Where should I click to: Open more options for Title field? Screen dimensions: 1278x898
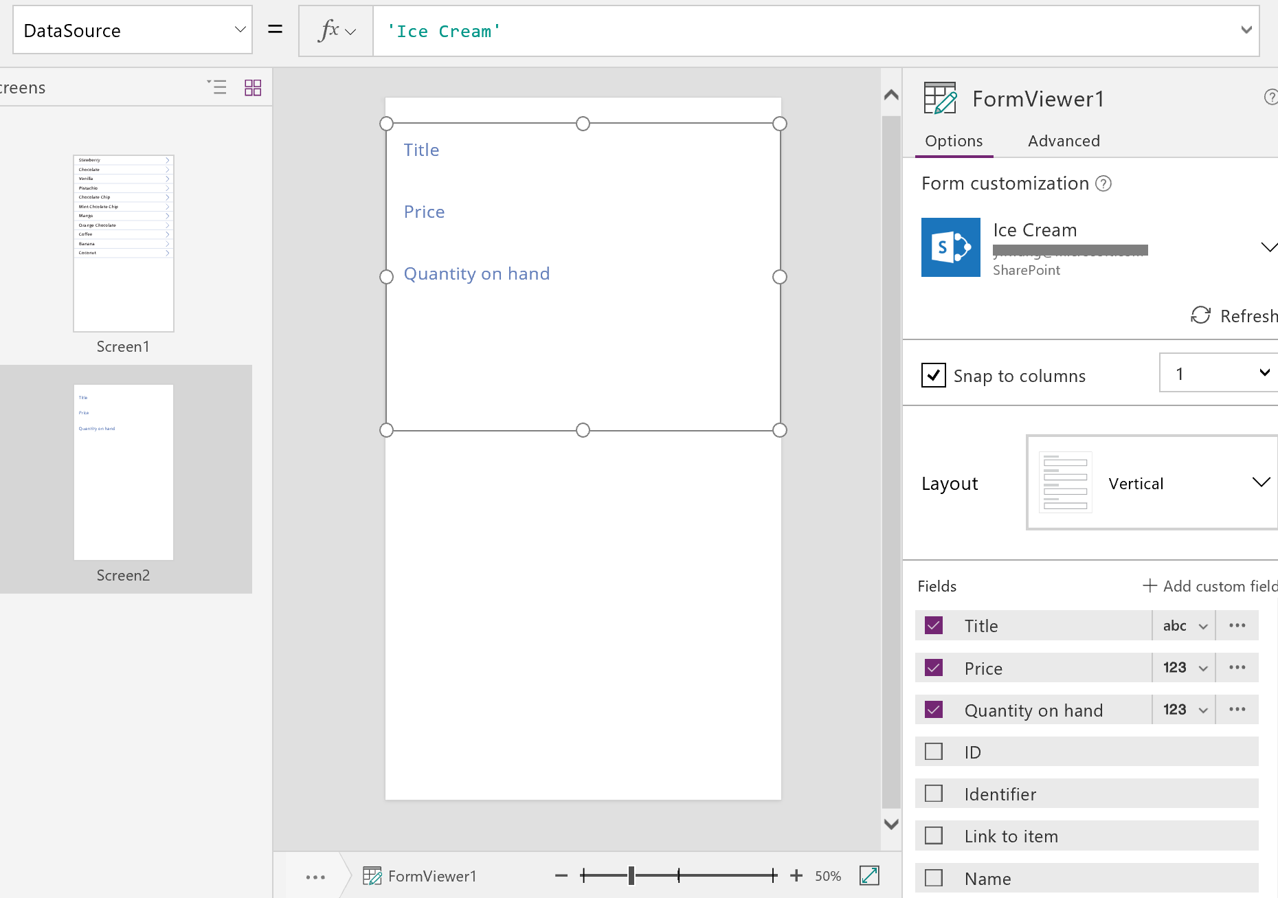pos(1237,625)
